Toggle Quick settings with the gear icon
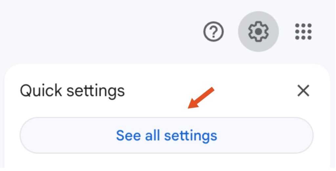Image resolution: width=336 pixels, height=171 pixels. (258, 32)
